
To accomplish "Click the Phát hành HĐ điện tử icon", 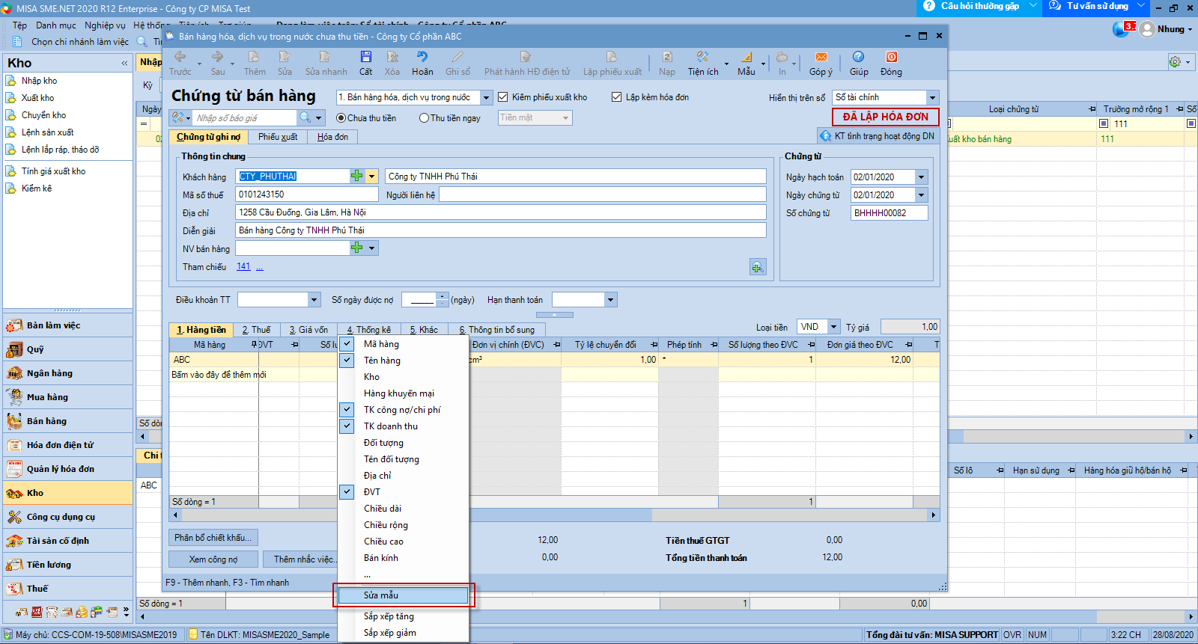I will click(x=526, y=57).
